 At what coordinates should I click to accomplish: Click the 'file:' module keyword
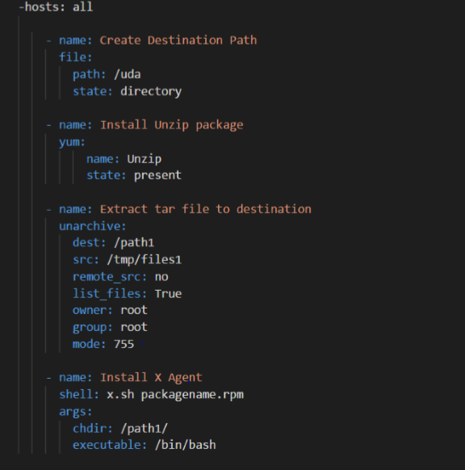[76, 57]
